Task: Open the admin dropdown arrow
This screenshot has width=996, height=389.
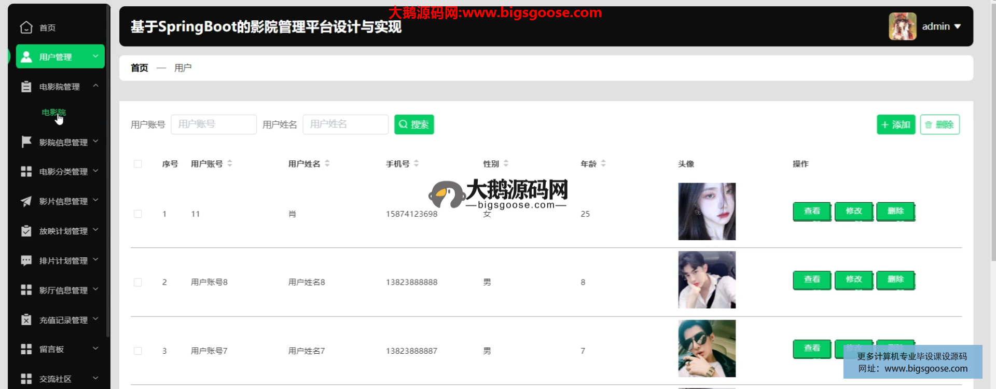Action: (x=958, y=26)
